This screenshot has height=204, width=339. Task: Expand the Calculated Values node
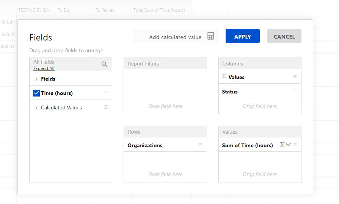coord(36,108)
